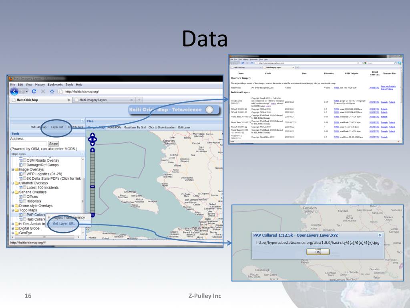Expand the Hi Res Aerials folder
Image resolution: width=410 pixels, height=308 pixels.
point(12,224)
